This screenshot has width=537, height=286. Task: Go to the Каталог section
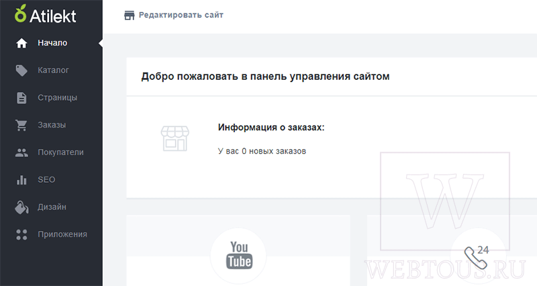[x=52, y=70]
